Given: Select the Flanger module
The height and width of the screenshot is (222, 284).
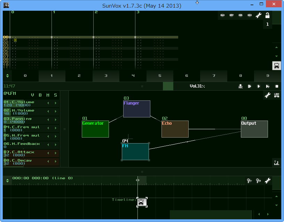Looking at the screenshot, I should (137, 109).
